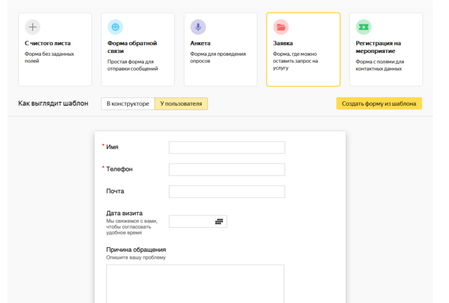The height and width of the screenshot is (303, 449).
Task: Click the 'Опишите вашу проблему' hint
Action: click(x=136, y=258)
